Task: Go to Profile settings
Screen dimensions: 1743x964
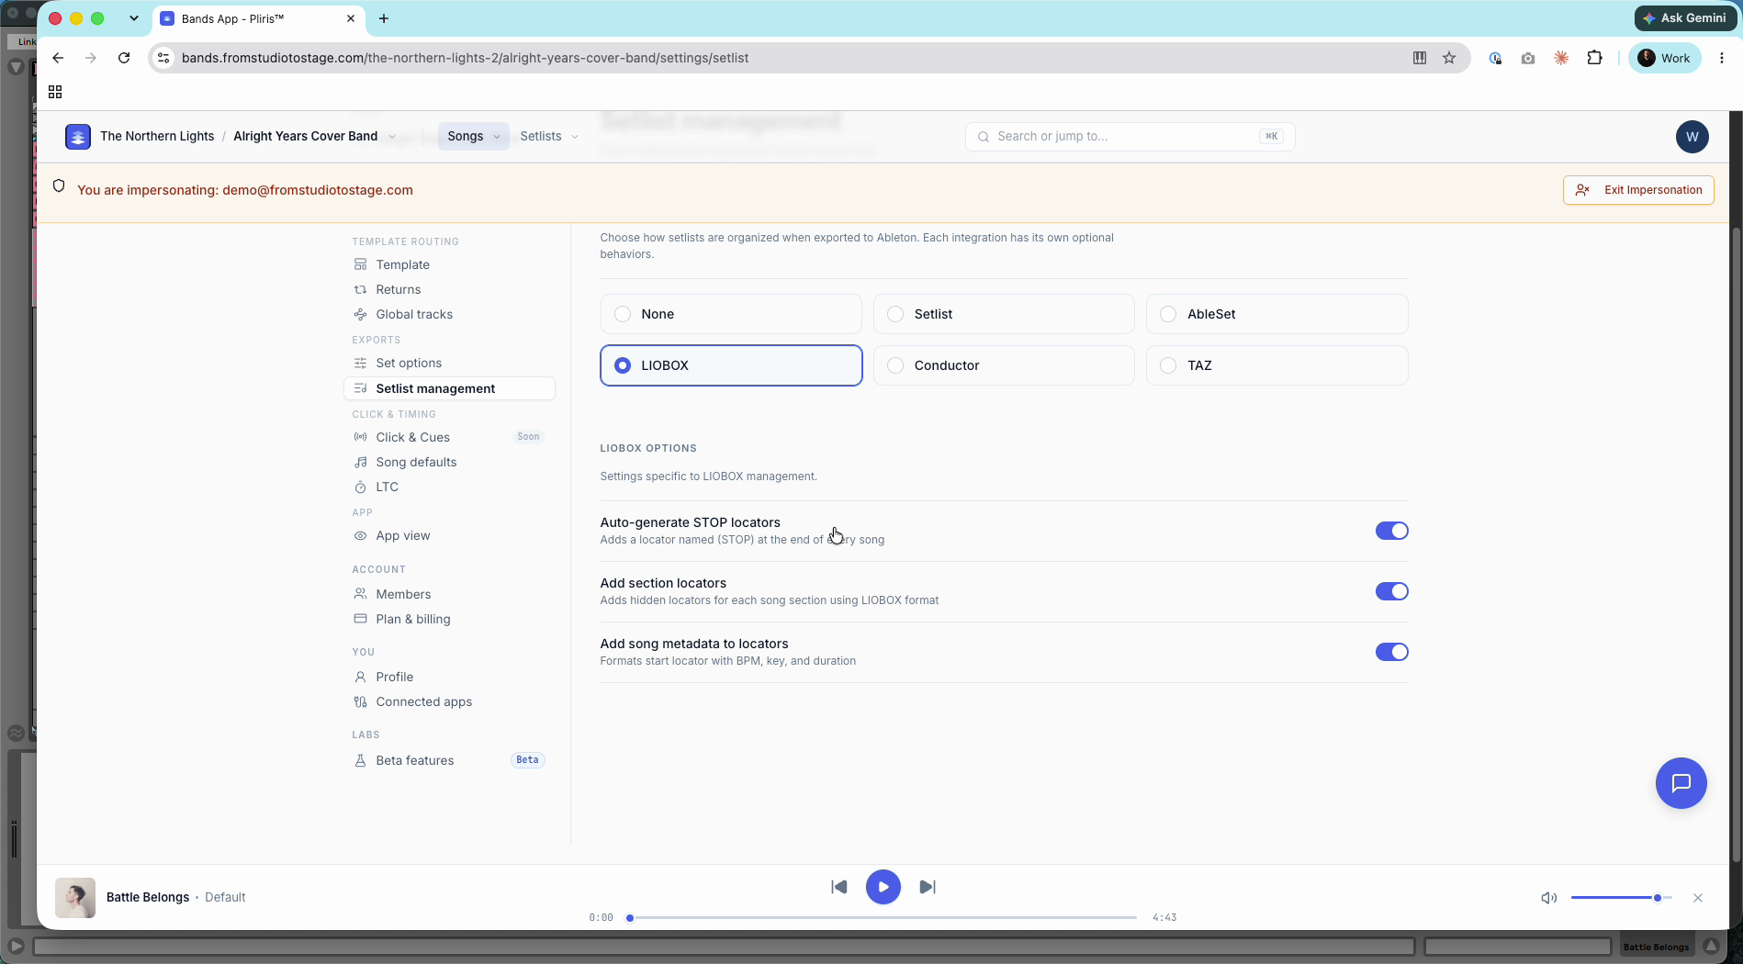Action: point(449,677)
